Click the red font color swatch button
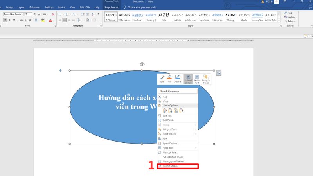 coord(50,20)
